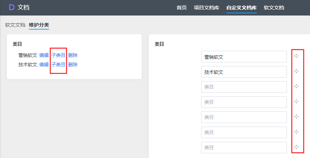Go to 首页 in the top navigation
The image size is (310, 158).
pyautogui.click(x=182, y=8)
